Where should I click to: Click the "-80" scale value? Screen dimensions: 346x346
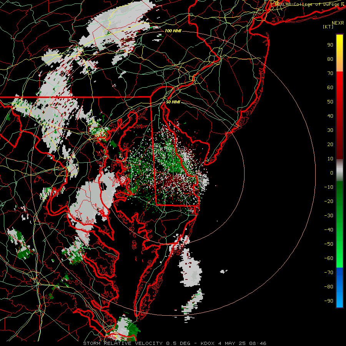[329, 287]
